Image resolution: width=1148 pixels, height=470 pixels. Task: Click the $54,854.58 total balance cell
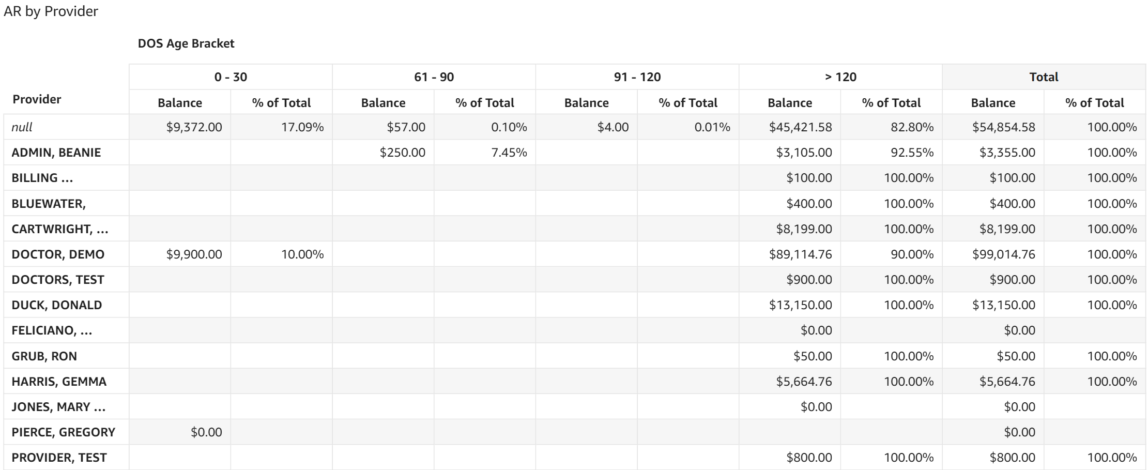[1003, 127]
